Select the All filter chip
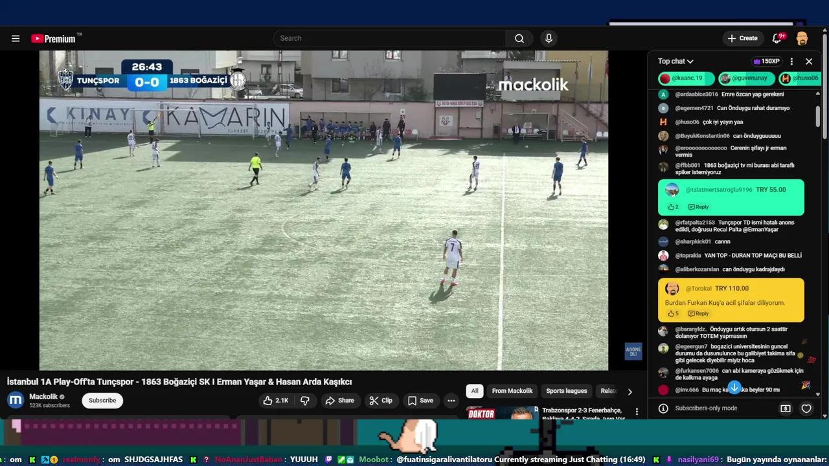The width and height of the screenshot is (829, 466). coord(475,391)
